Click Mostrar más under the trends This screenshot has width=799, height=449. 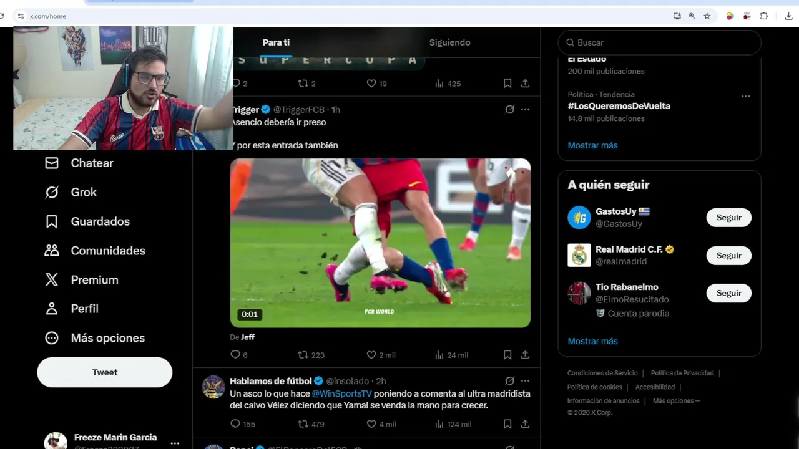tap(592, 145)
